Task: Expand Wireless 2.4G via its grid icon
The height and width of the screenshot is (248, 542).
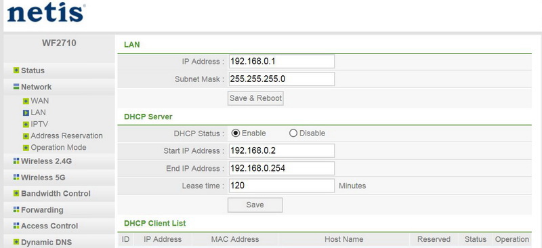Action: (16, 161)
